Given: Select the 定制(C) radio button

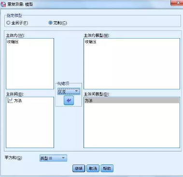Looking at the screenshot, I should [50, 23].
